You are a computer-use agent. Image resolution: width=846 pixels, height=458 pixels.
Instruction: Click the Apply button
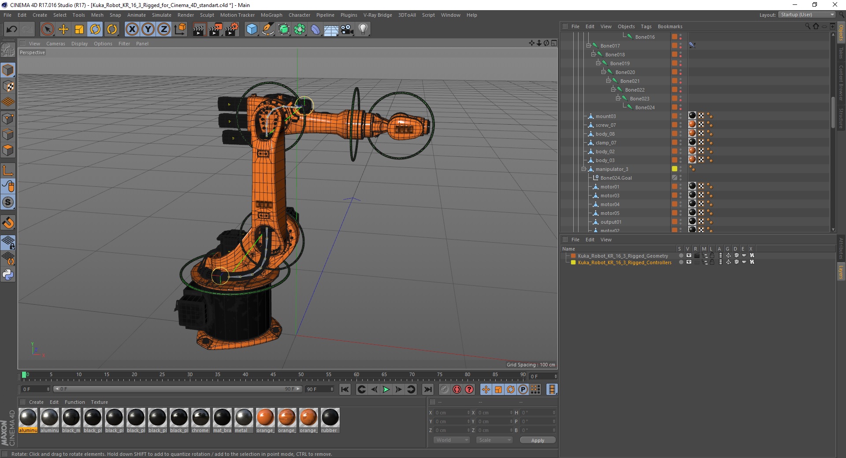tap(538, 440)
